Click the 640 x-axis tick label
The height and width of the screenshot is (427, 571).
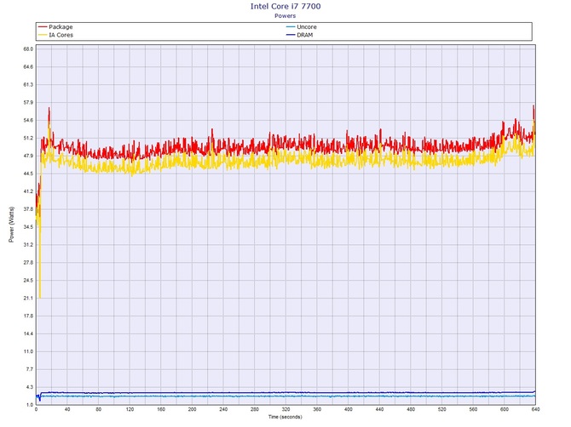[x=535, y=409]
